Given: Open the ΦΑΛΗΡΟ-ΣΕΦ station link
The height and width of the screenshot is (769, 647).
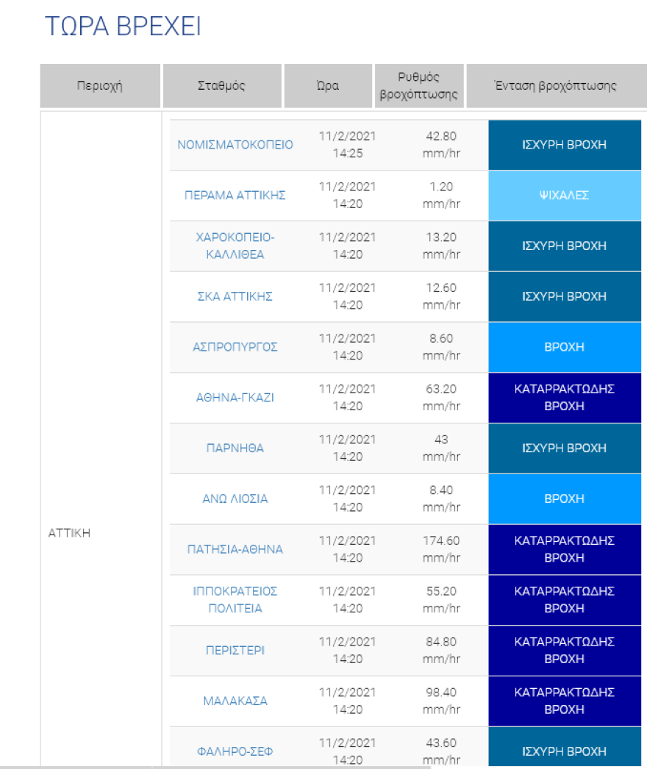Looking at the screenshot, I should pos(235,751).
